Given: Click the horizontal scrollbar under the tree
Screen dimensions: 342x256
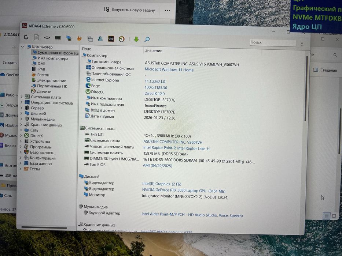Looking at the screenshot, I should click(44, 227).
